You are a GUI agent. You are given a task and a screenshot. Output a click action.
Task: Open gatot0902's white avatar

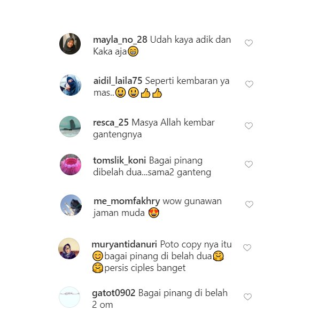click(69, 297)
